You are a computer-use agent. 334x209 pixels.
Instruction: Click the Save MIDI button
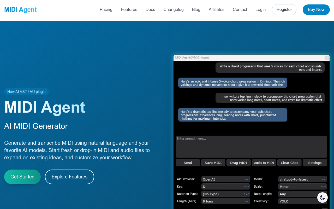pyautogui.click(x=213, y=163)
